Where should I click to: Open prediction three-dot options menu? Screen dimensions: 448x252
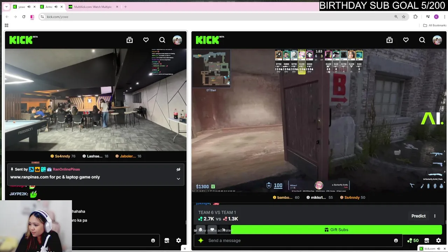tap(435, 216)
